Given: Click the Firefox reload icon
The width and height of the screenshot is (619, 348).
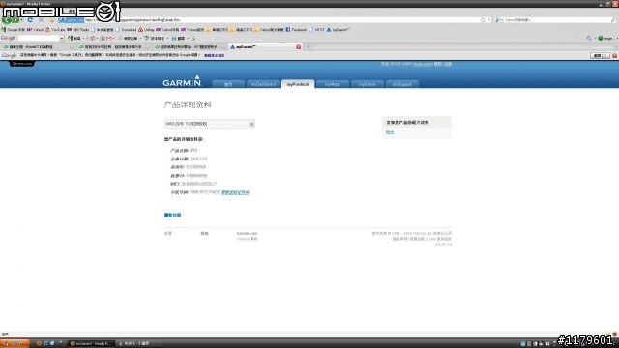Looking at the screenshot, I should tap(30, 19).
